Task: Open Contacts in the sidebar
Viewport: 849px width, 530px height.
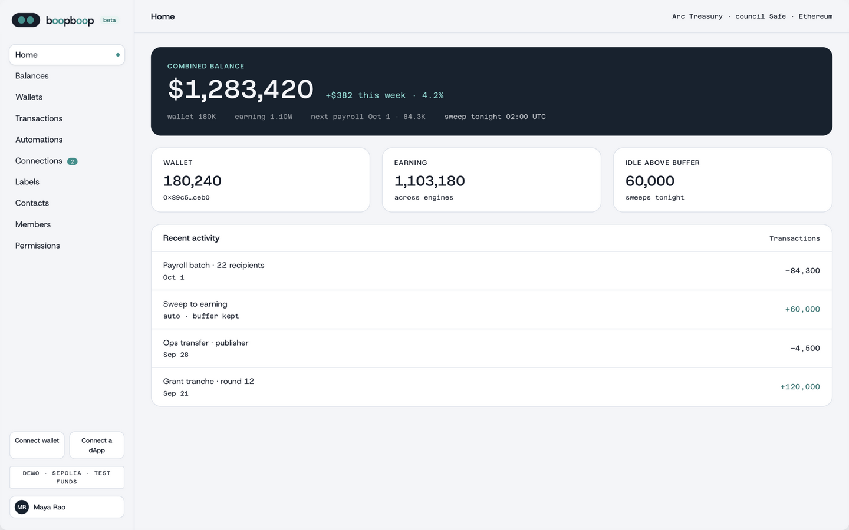Action: [x=67, y=203]
